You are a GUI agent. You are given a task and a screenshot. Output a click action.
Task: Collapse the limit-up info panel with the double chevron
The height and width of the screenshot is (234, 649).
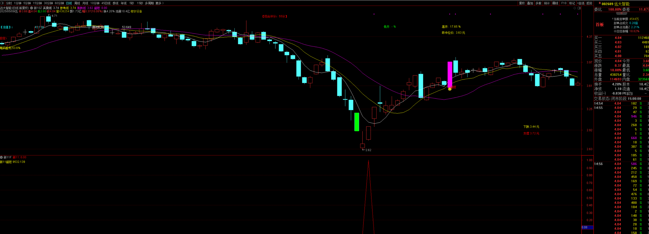621,13
